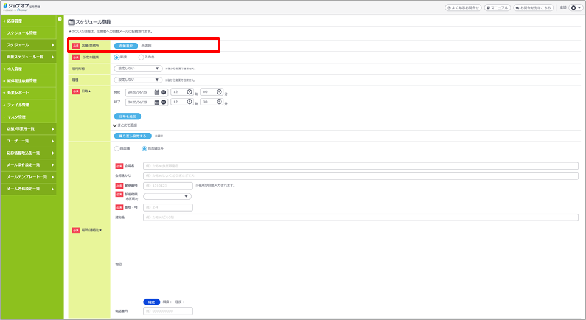Click the clock icon in 開始 hour field

click(189, 92)
